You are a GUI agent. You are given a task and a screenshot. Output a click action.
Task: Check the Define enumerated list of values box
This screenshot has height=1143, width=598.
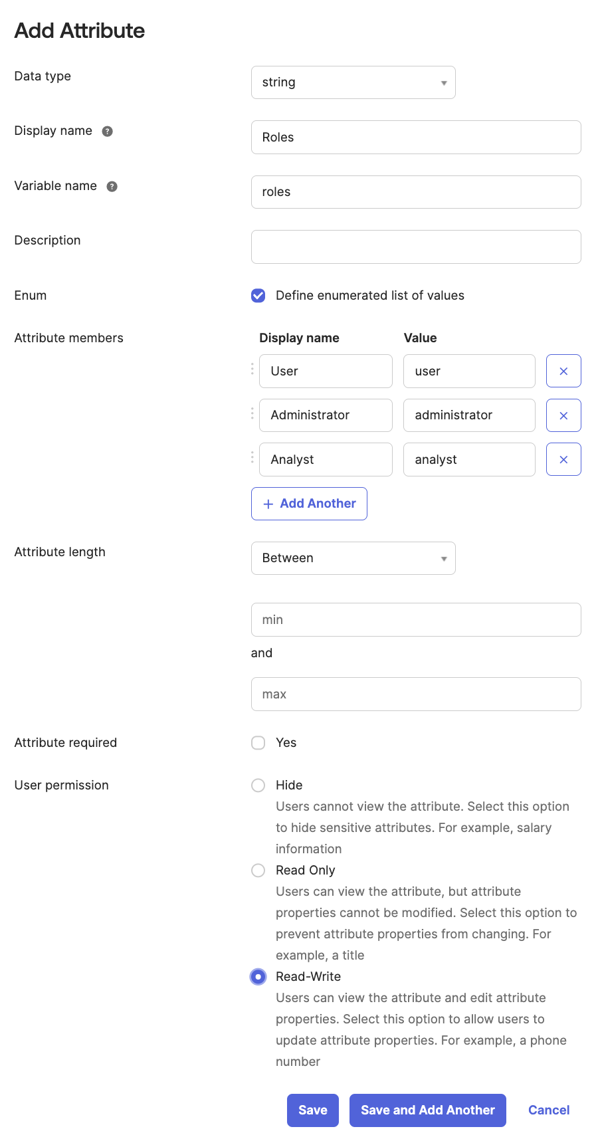[258, 295]
